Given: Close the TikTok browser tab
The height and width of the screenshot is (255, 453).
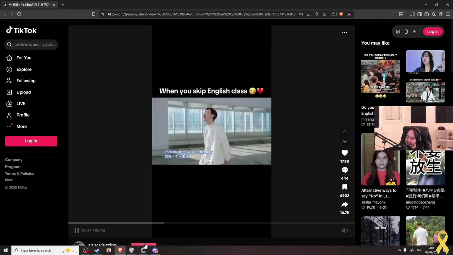Looking at the screenshot, I should tap(54, 5).
